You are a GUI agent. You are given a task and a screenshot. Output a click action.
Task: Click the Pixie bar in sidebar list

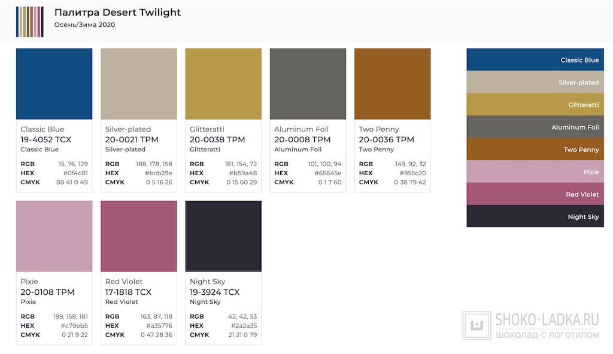[535, 172]
